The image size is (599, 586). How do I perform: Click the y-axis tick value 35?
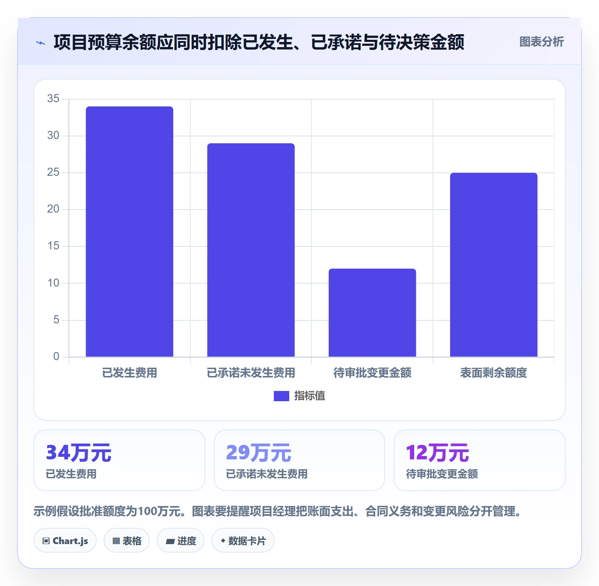click(53, 99)
